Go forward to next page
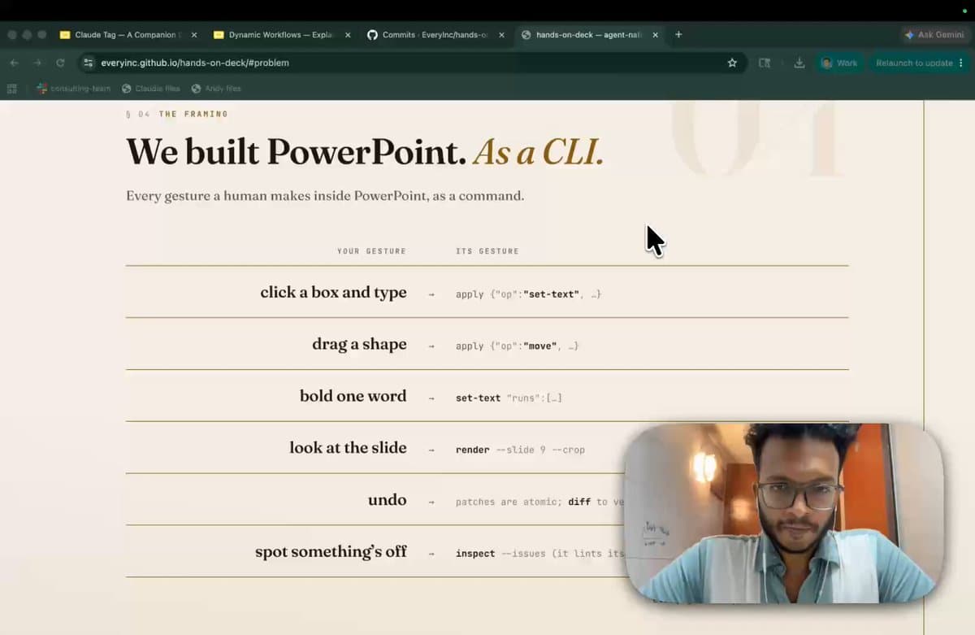Image resolution: width=975 pixels, height=635 pixels. click(37, 63)
